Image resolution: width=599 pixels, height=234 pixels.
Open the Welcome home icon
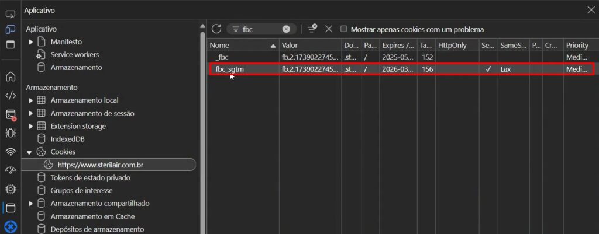(x=11, y=76)
